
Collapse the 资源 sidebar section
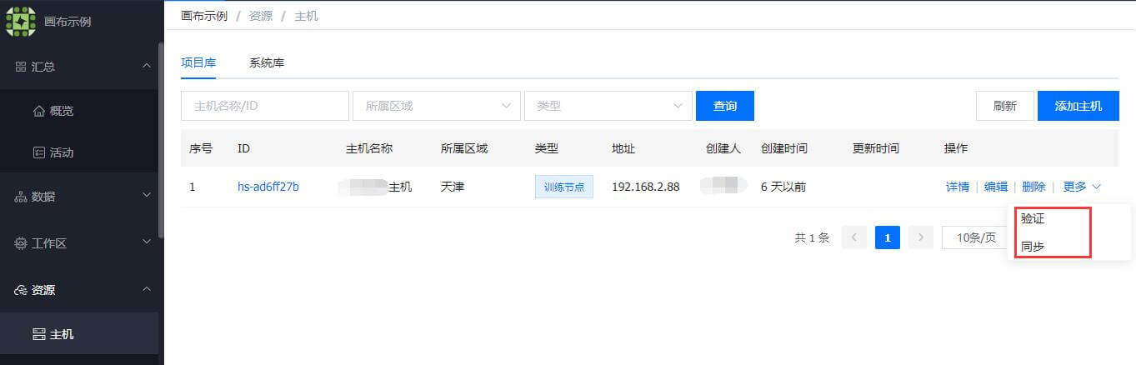point(147,289)
